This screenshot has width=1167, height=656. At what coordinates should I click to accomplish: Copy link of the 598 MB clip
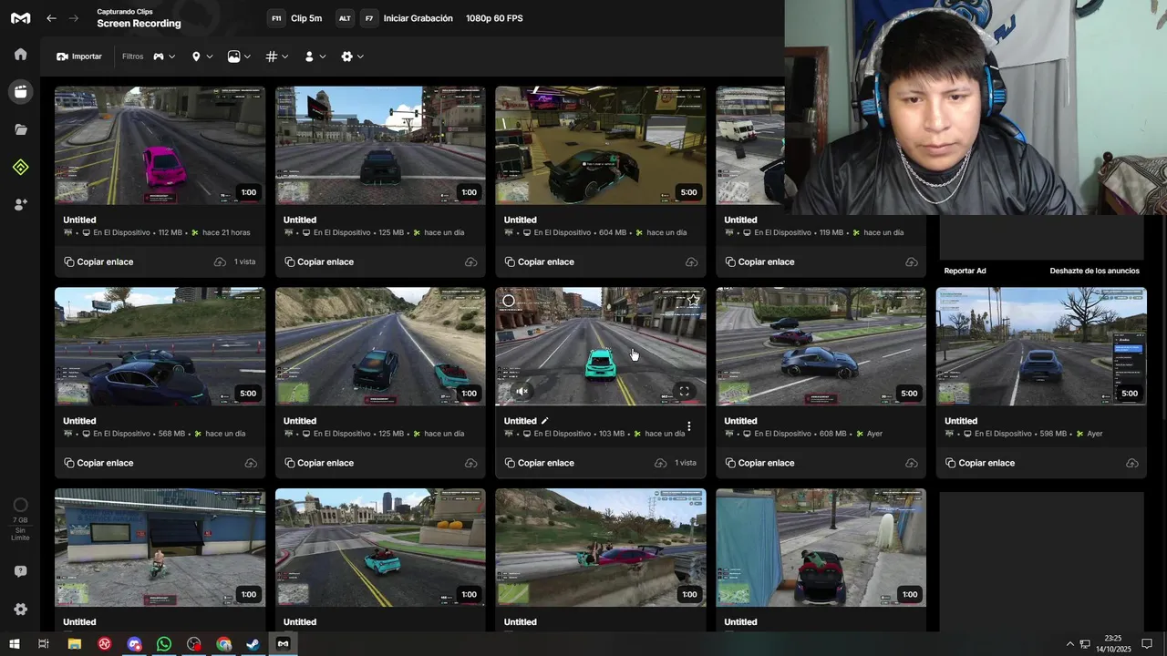(980, 463)
